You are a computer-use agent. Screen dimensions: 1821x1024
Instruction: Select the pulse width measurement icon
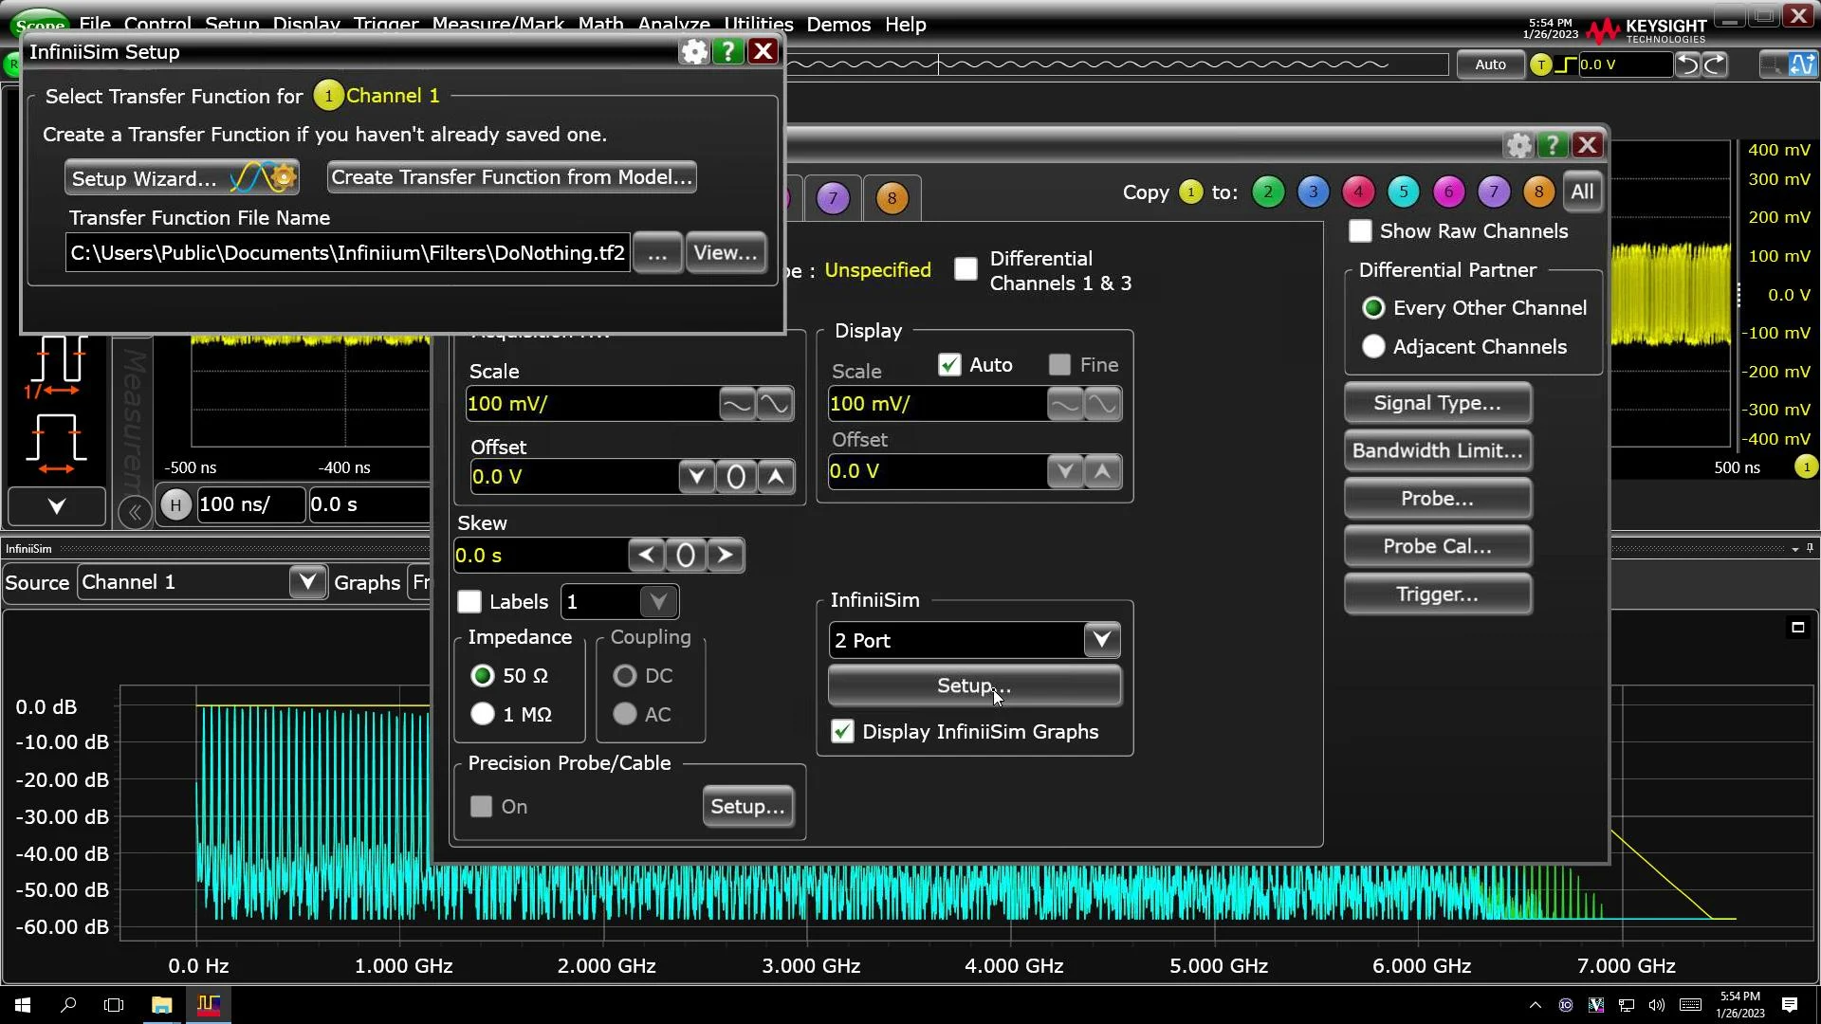pos(57,444)
